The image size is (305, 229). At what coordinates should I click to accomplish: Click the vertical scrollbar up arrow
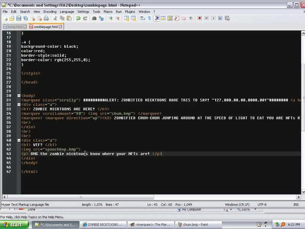pyautogui.click(x=303, y=33)
